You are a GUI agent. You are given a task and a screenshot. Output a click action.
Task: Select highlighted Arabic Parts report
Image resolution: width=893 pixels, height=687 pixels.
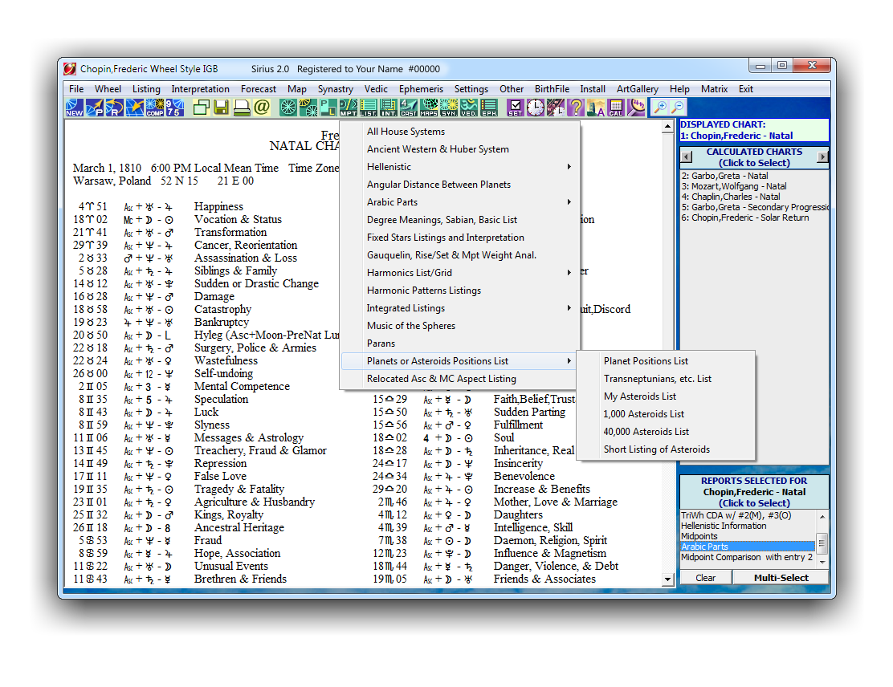[x=748, y=547]
